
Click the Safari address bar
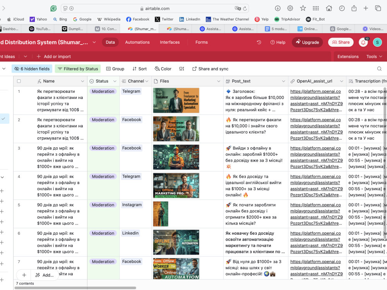[x=155, y=9]
